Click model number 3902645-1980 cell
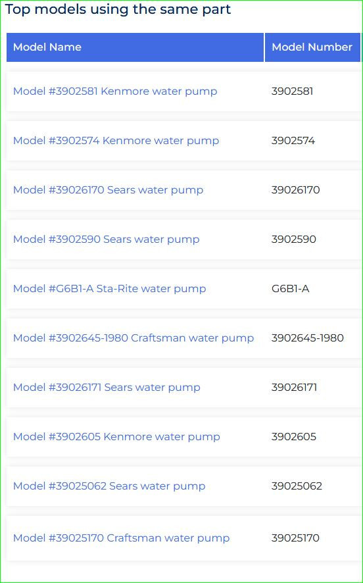Image resolution: width=363 pixels, height=583 pixels. pyautogui.click(x=308, y=338)
